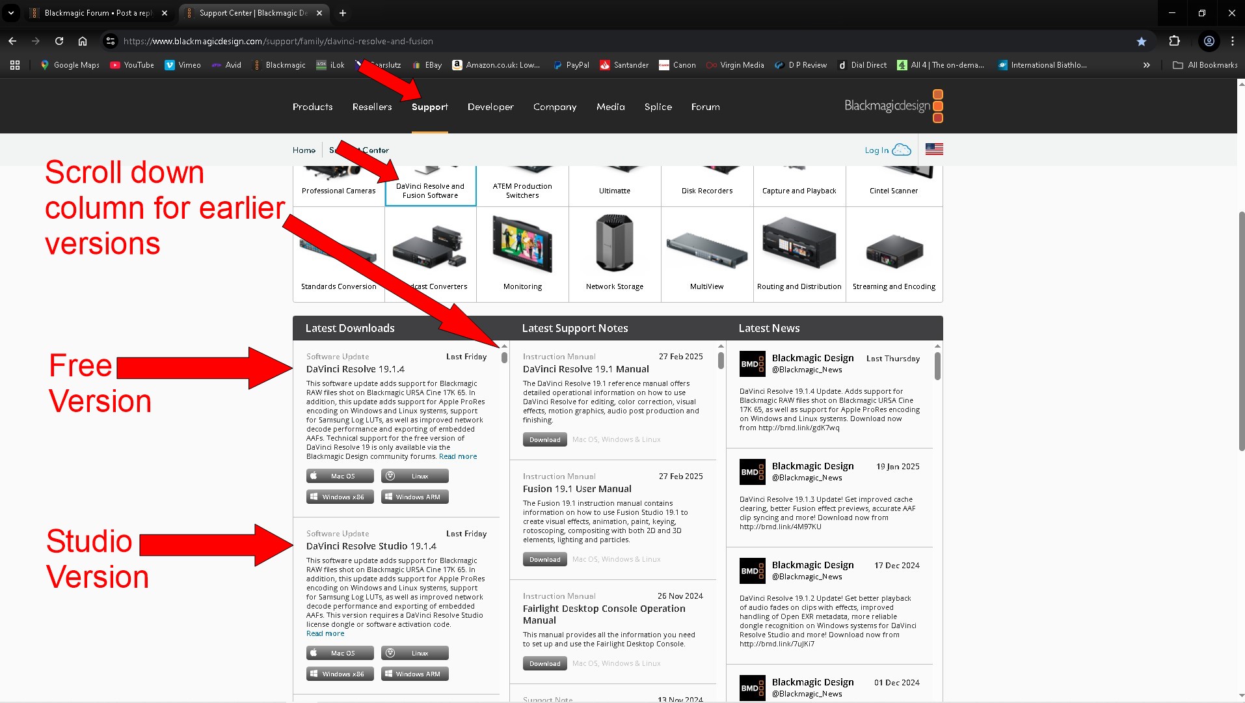Click Log In link
1245x703 pixels.
[887, 150]
